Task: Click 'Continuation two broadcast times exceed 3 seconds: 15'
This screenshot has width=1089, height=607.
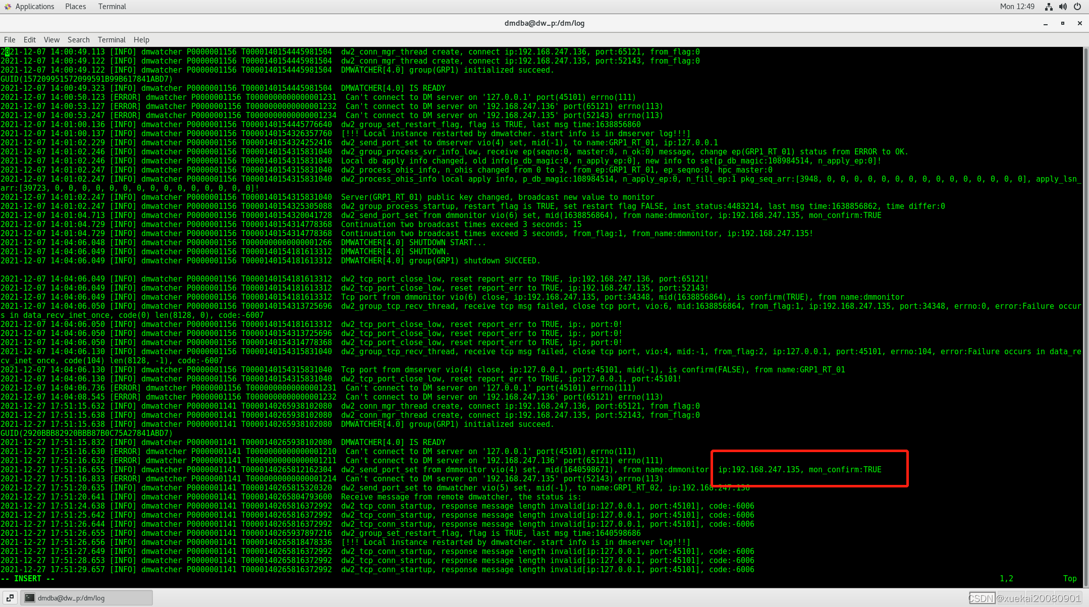Action: [461, 225]
